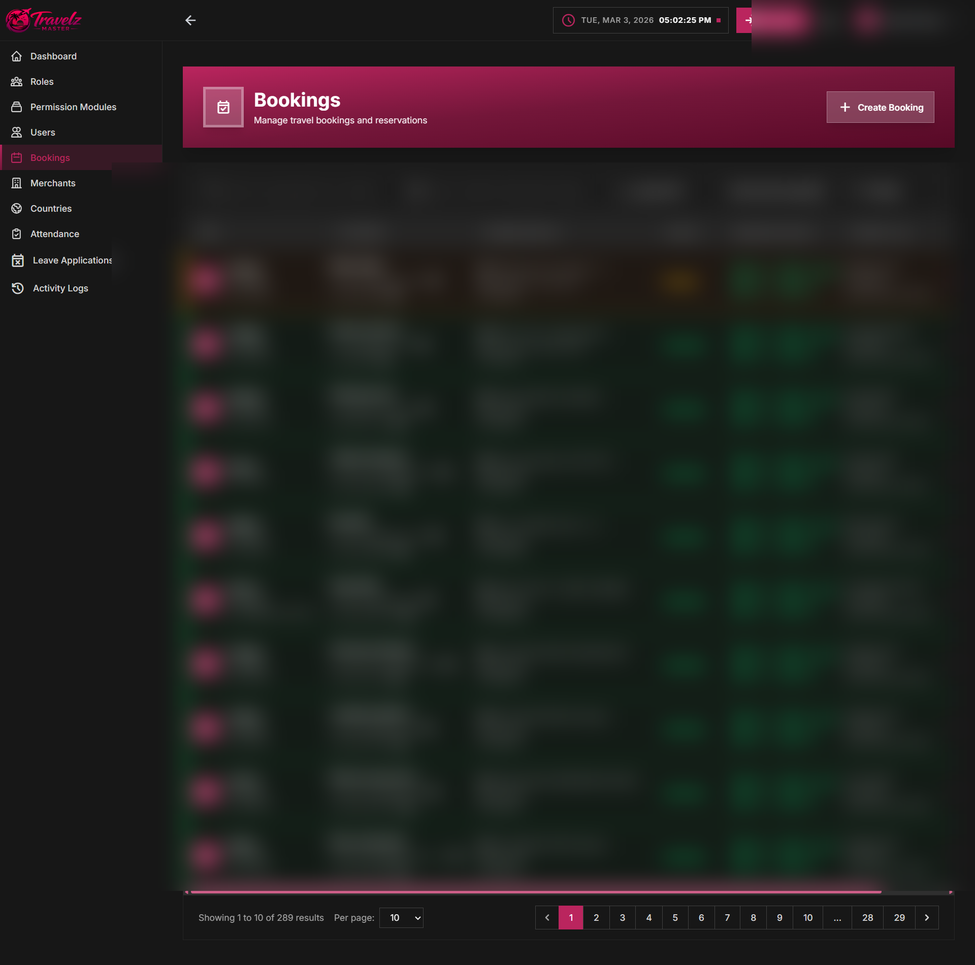Viewport: 975px width, 965px height.
Task: Click the back arrow icon
Action: (190, 20)
